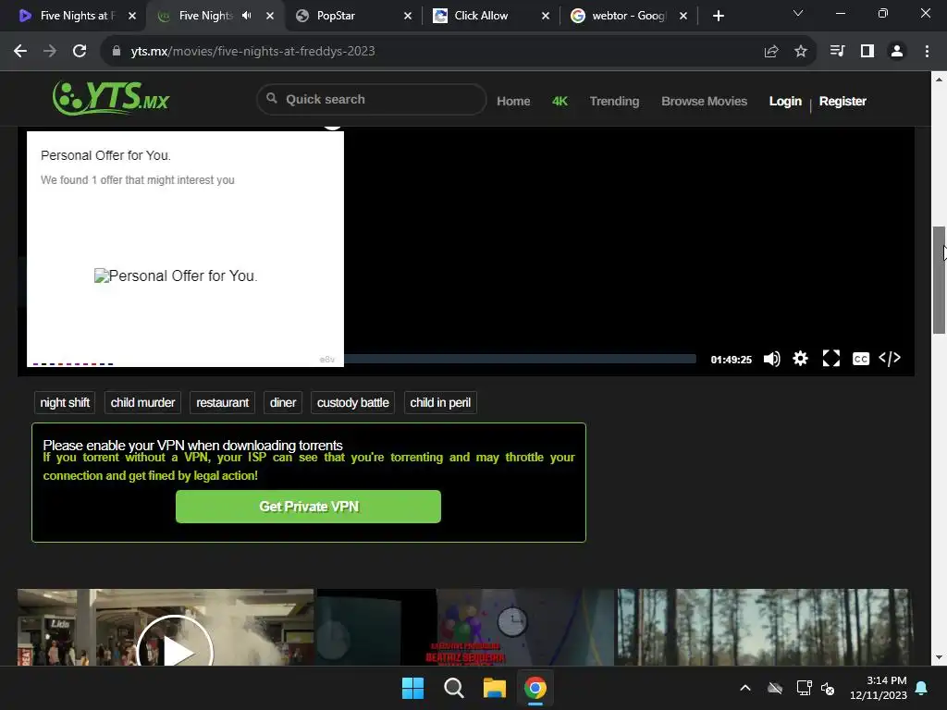This screenshot has height=710, width=947.
Task: Click the browser forward arrow
Action: coord(50,52)
